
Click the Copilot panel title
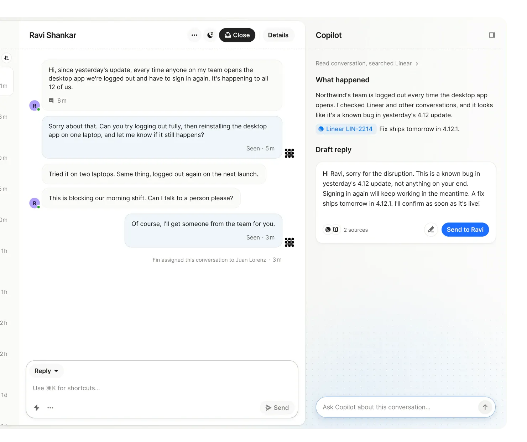(x=329, y=35)
